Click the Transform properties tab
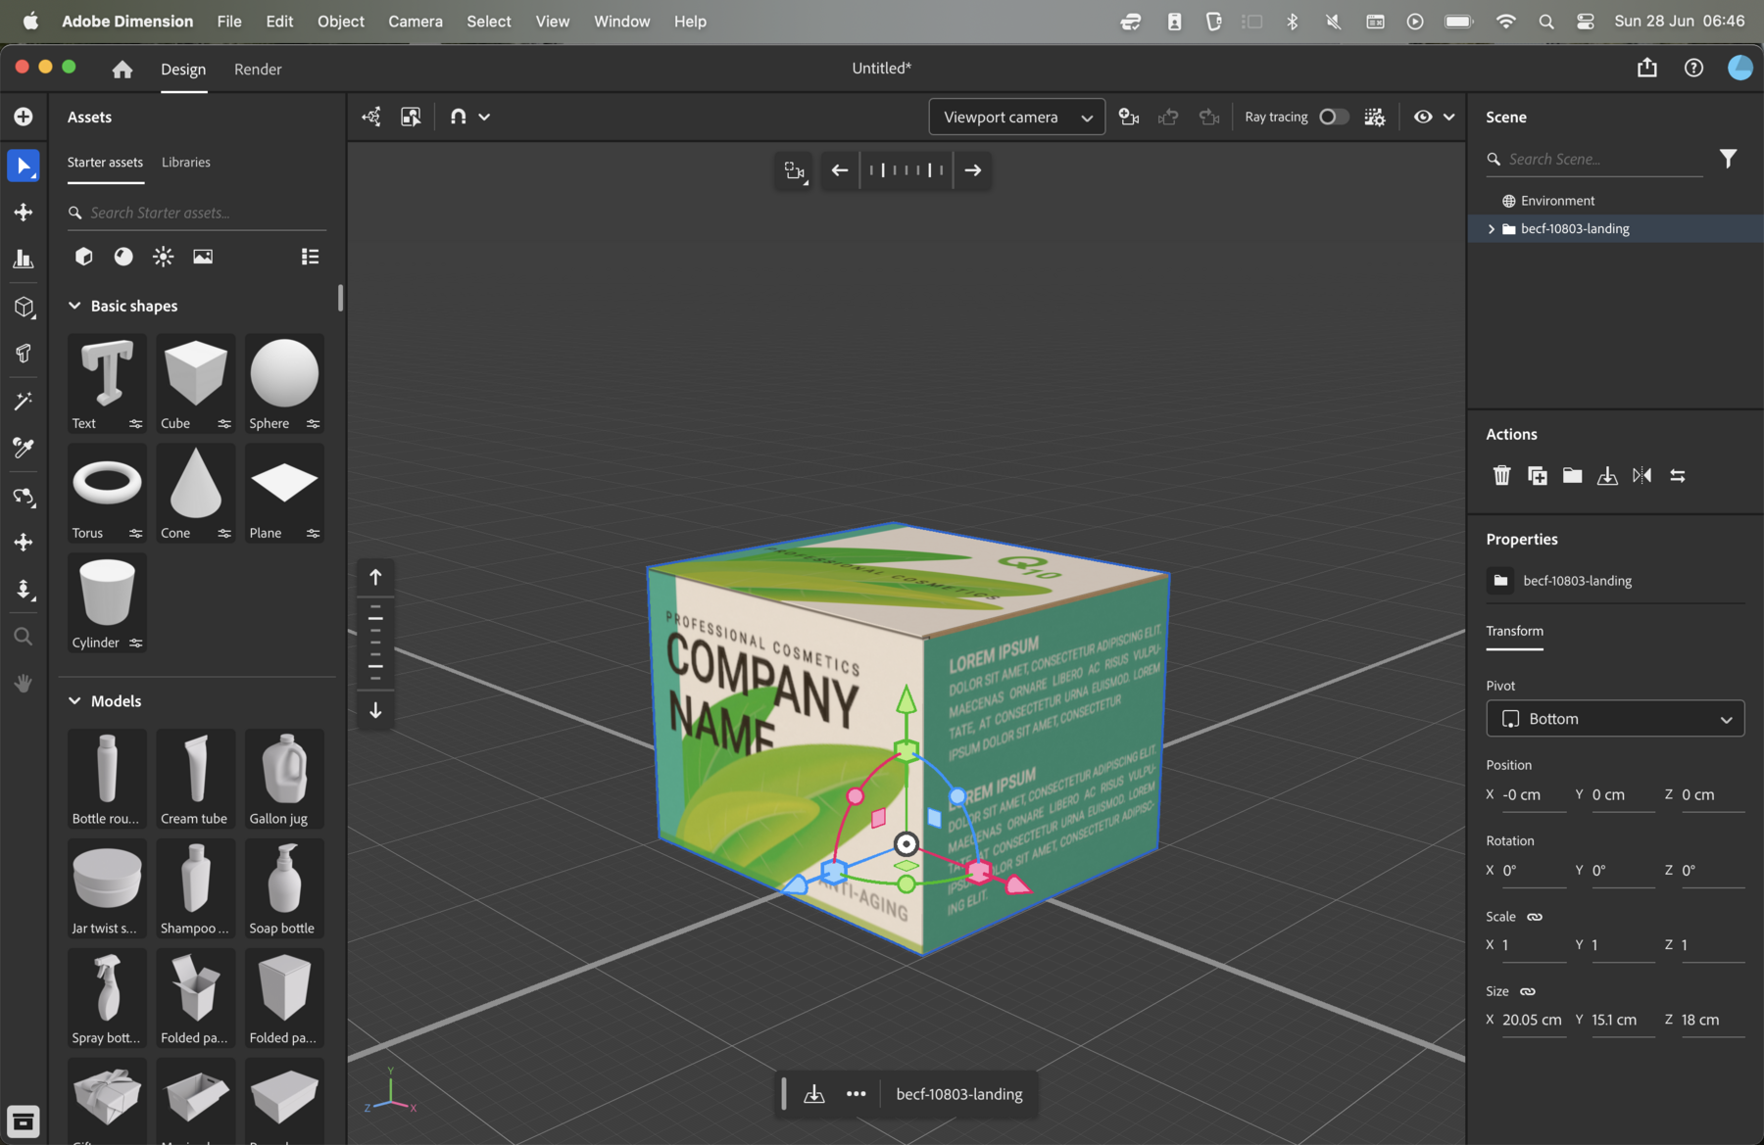The image size is (1764, 1145). (x=1514, y=631)
